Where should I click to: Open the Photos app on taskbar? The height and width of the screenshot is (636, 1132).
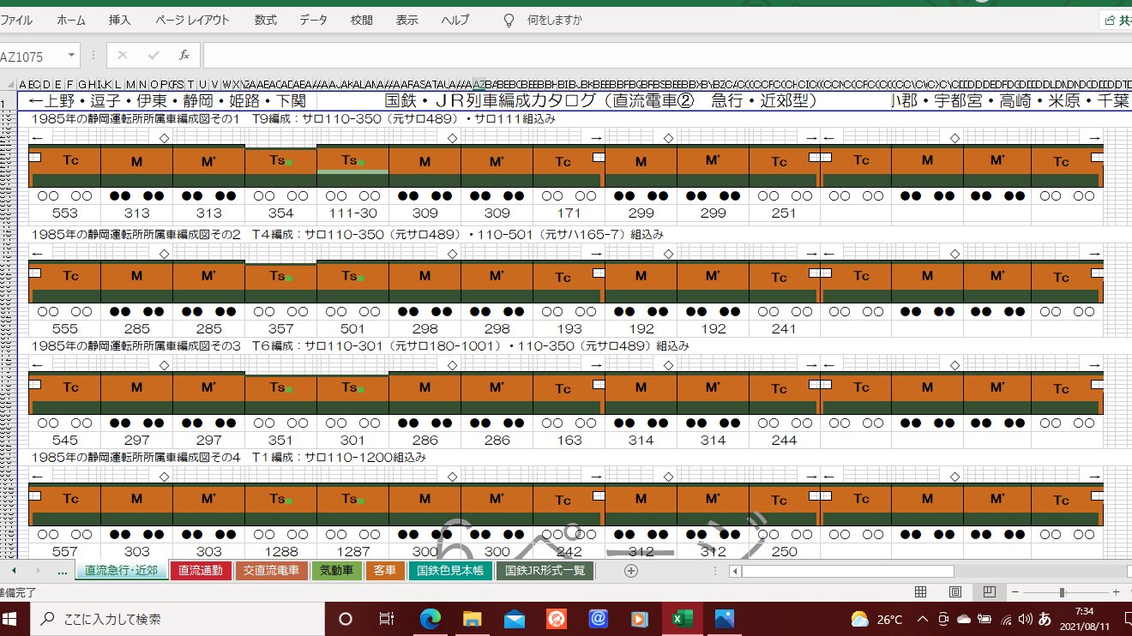pos(724,619)
